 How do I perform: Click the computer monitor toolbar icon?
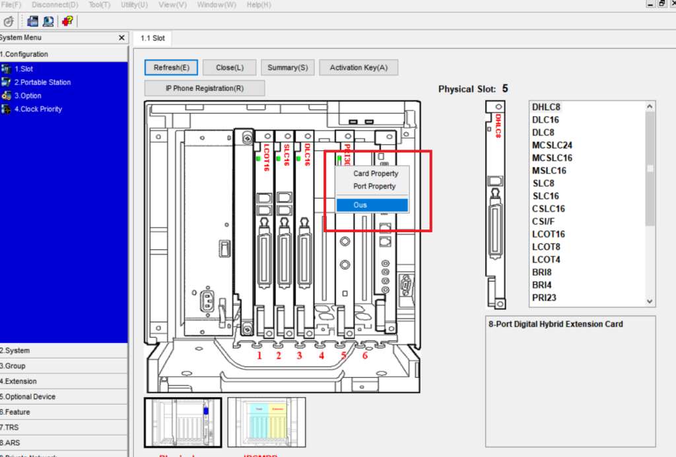coord(48,21)
